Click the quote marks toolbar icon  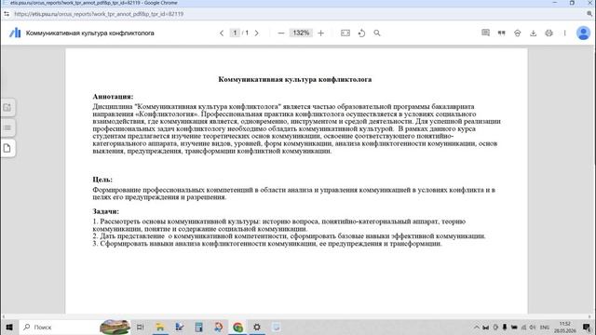(501, 33)
